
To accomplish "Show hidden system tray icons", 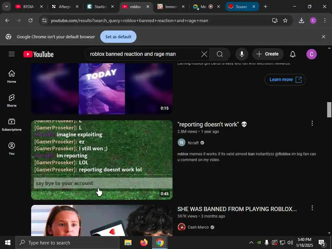I will 251,243.
